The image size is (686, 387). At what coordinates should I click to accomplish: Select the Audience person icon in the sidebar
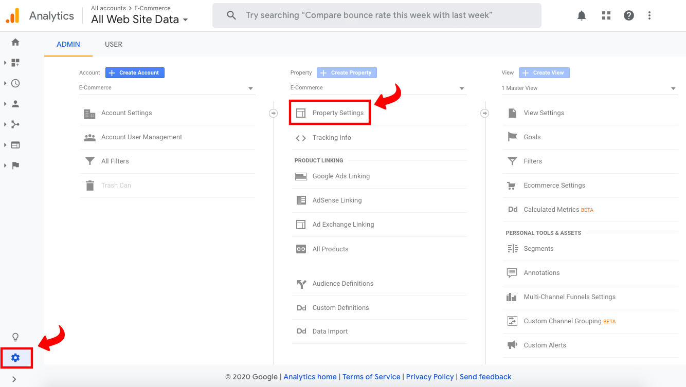click(x=15, y=103)
